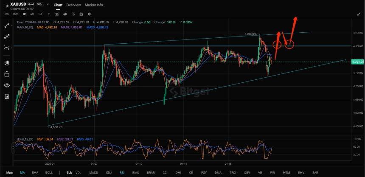The width and height of the screenshot is (365, 177).
Task: Select the trend line drawing tool
Action: (7, 25)
